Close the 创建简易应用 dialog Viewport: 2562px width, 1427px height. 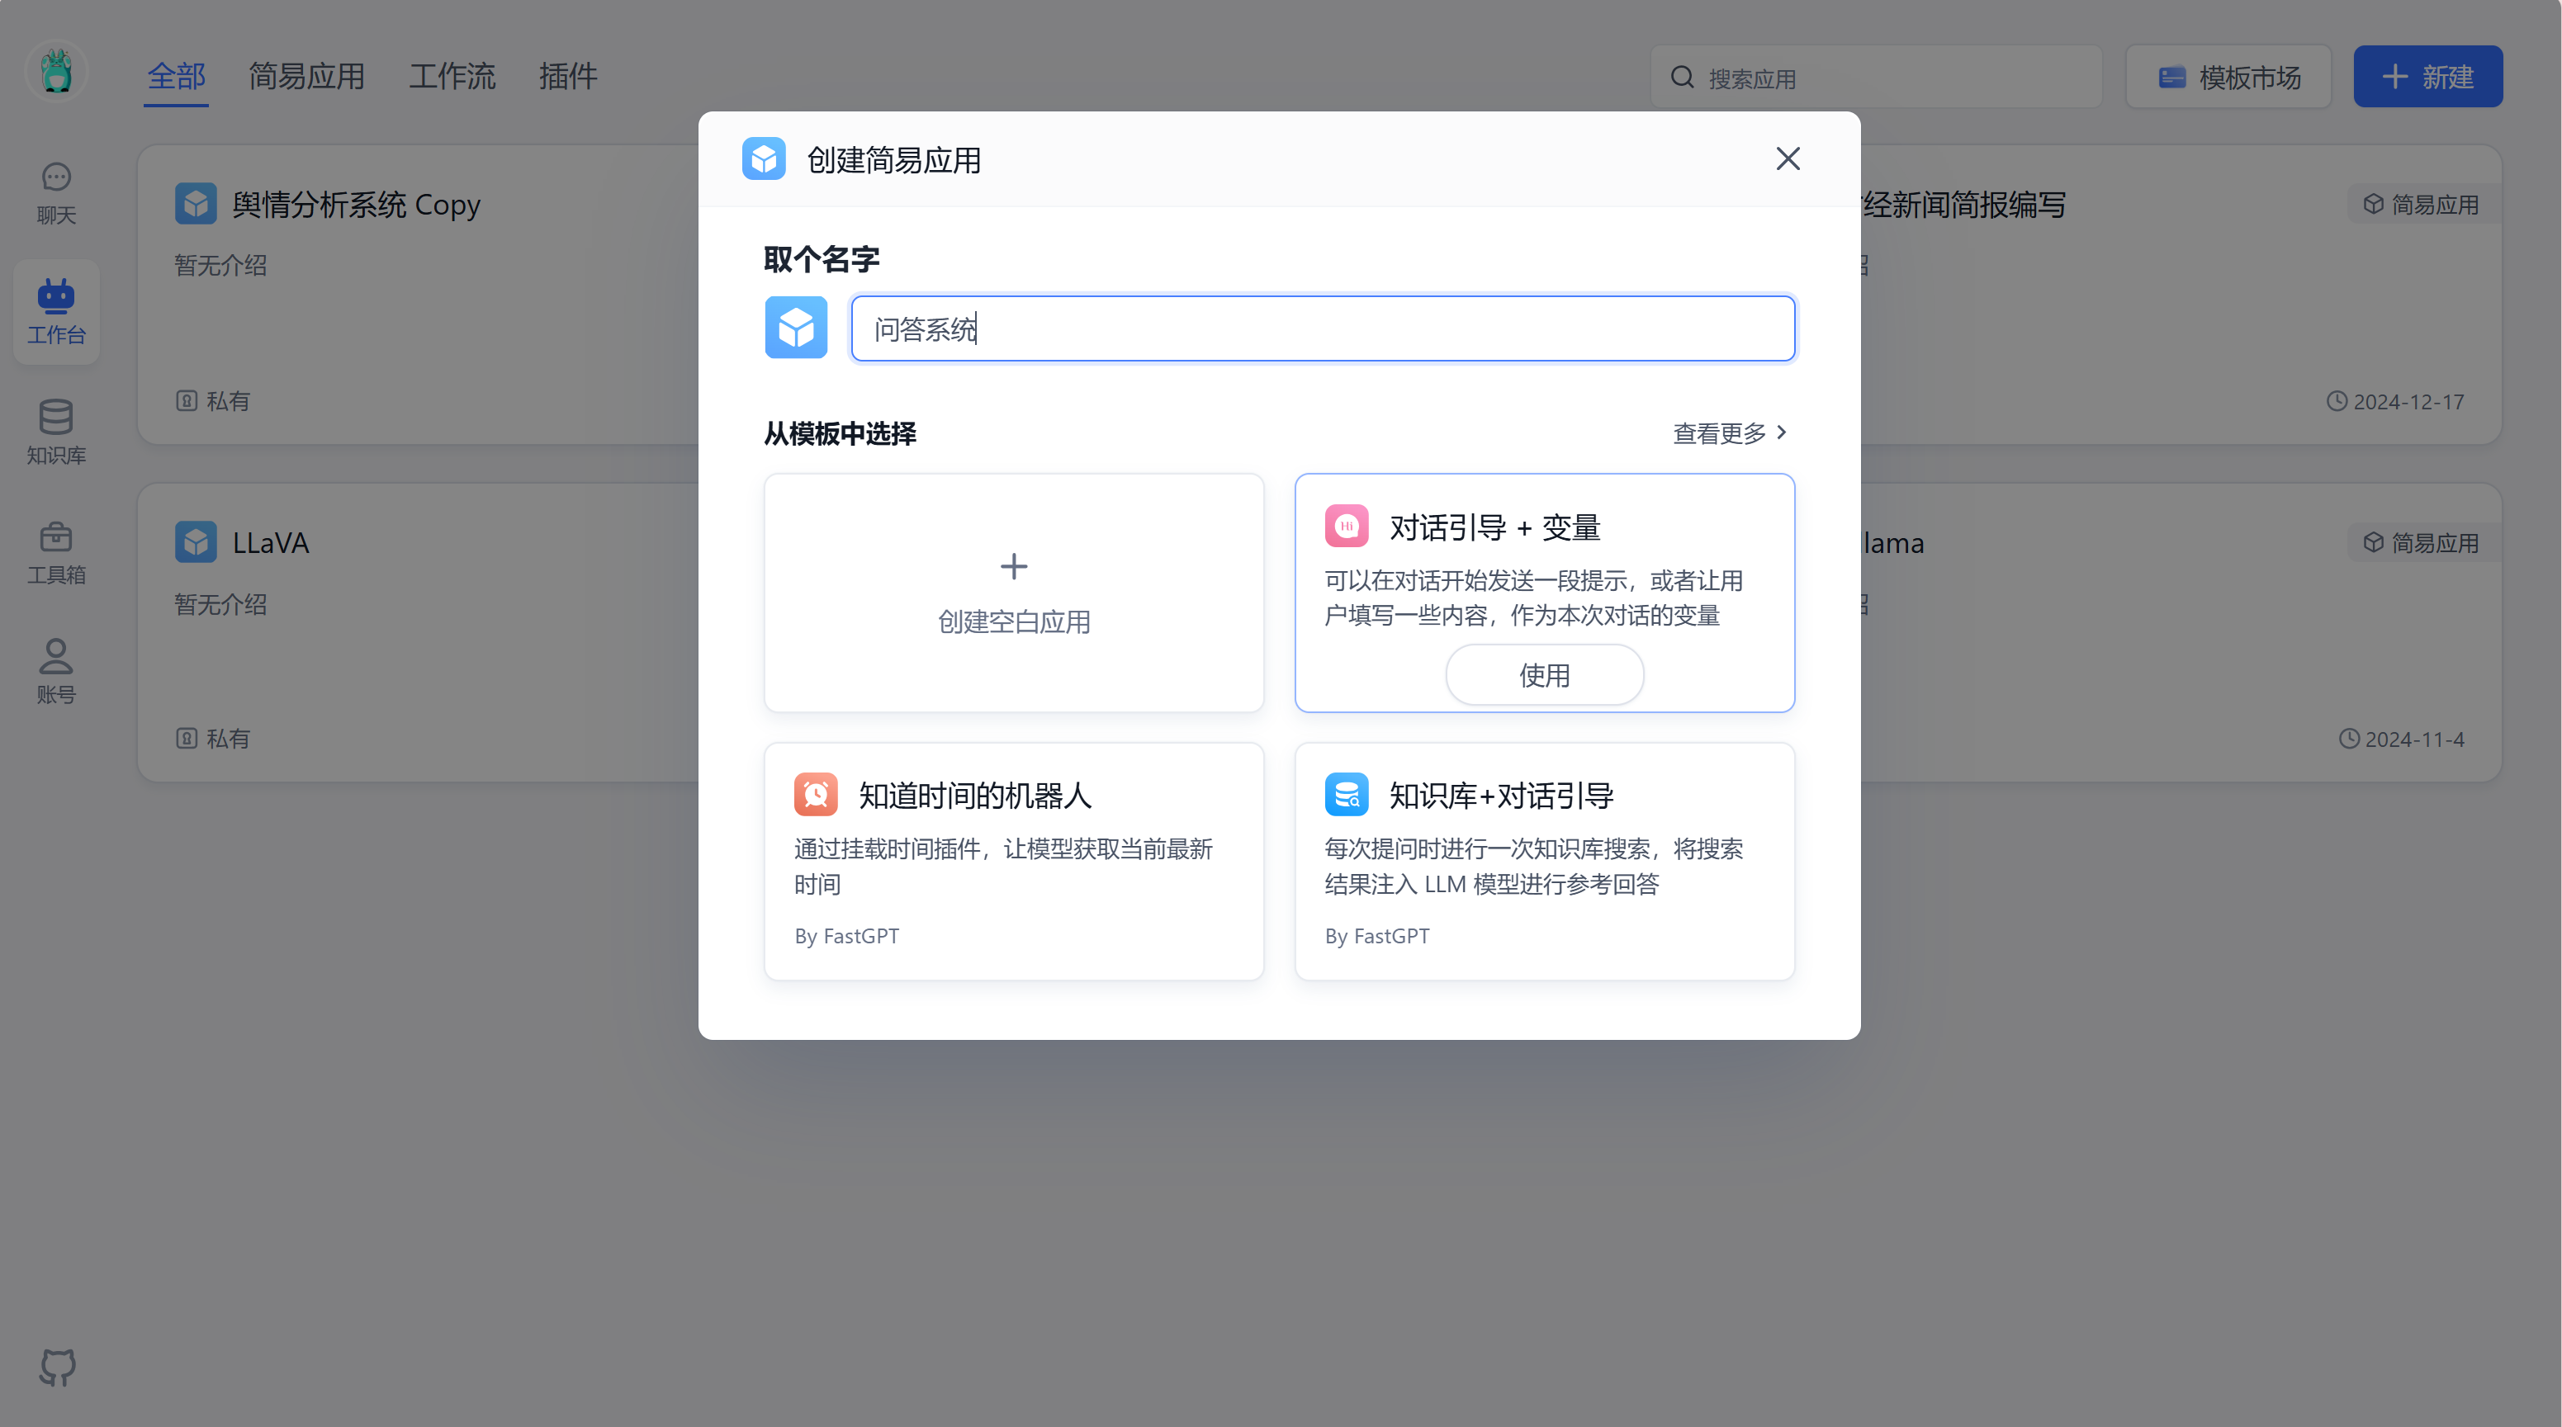[1788, 159]
